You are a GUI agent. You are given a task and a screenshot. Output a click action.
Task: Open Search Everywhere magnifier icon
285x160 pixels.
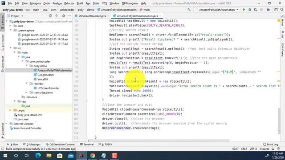click(282, 10)
